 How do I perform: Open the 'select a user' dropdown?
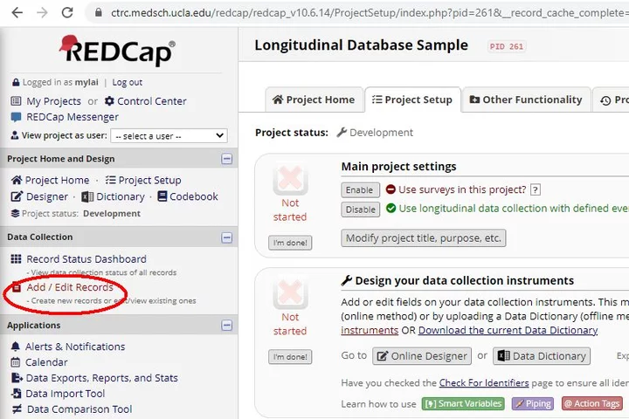point(169,136)
